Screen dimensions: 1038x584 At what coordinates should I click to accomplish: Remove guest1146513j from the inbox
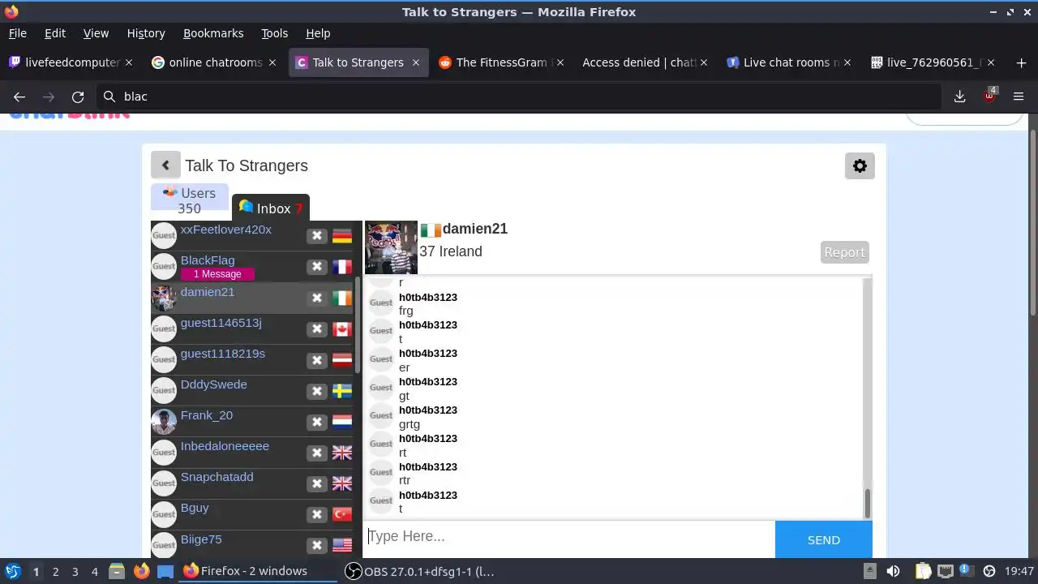(317, 329)
